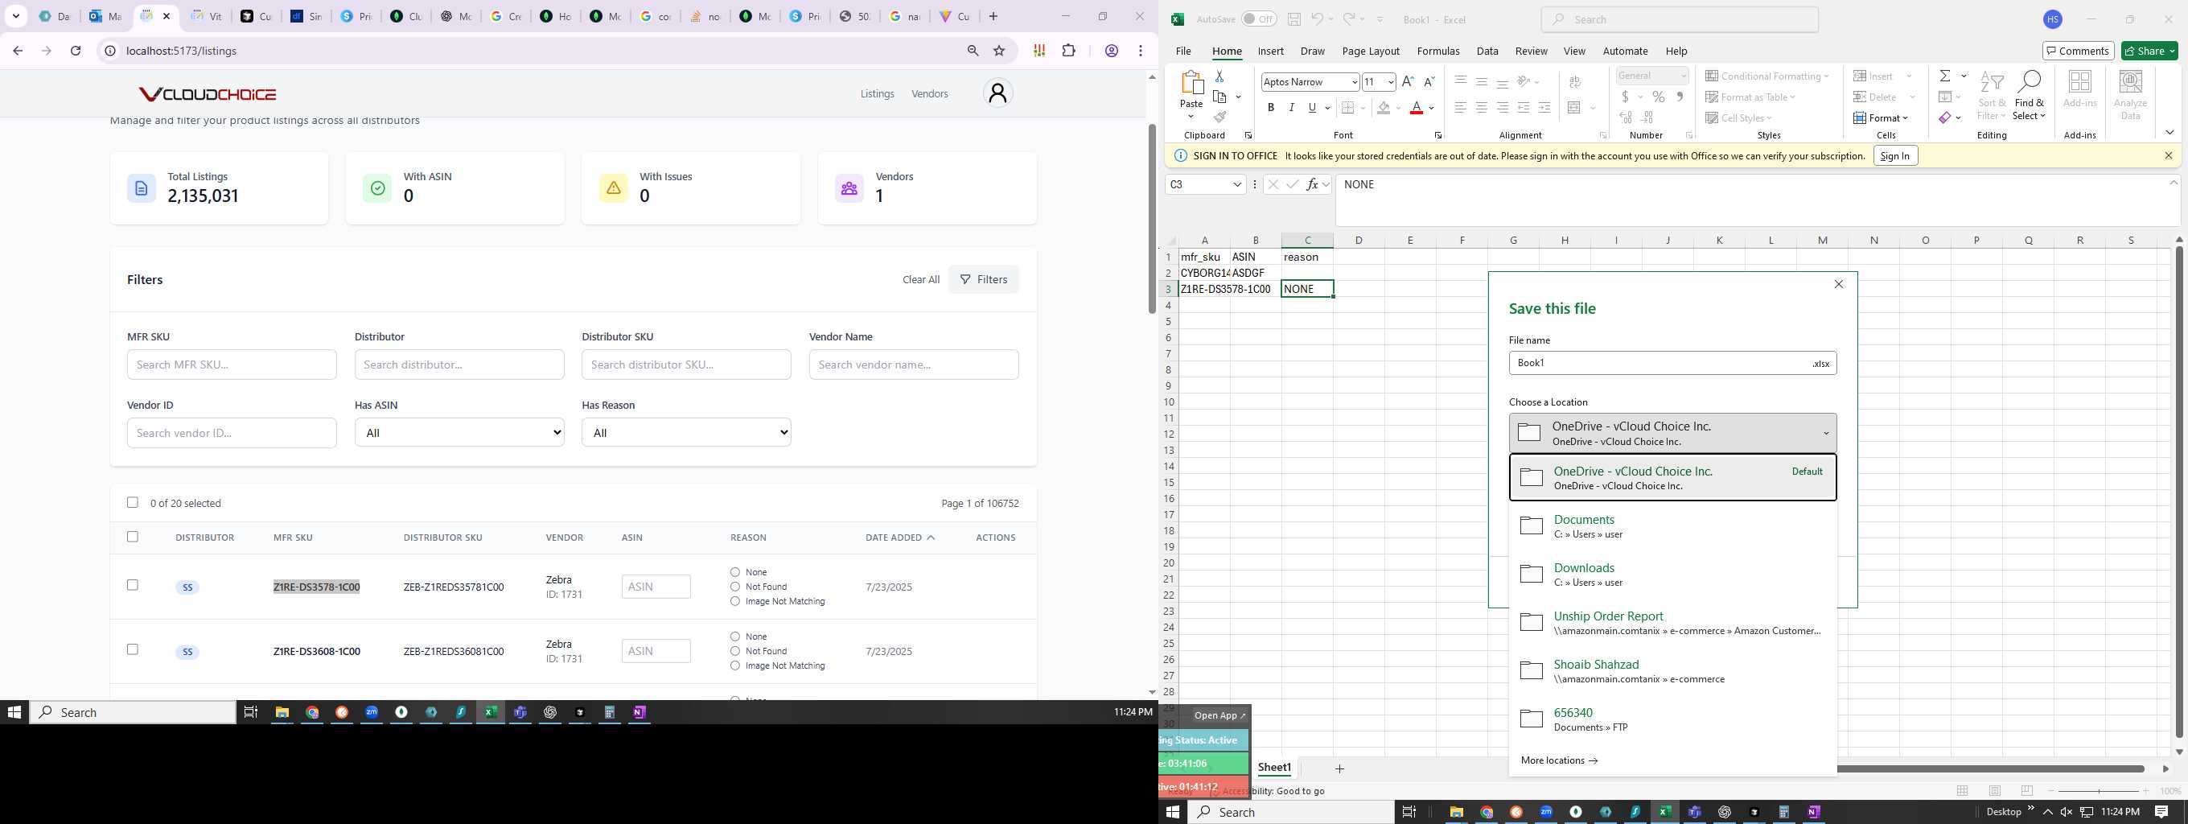Open the Formulas ribbon tab
The width and height of the screenshot is (2188, 824).
(x=1438, y=51)
